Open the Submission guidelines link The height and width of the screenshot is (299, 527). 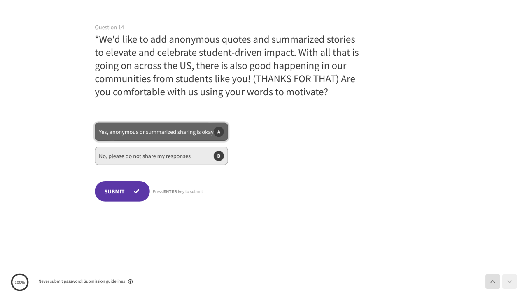[105, 281]
